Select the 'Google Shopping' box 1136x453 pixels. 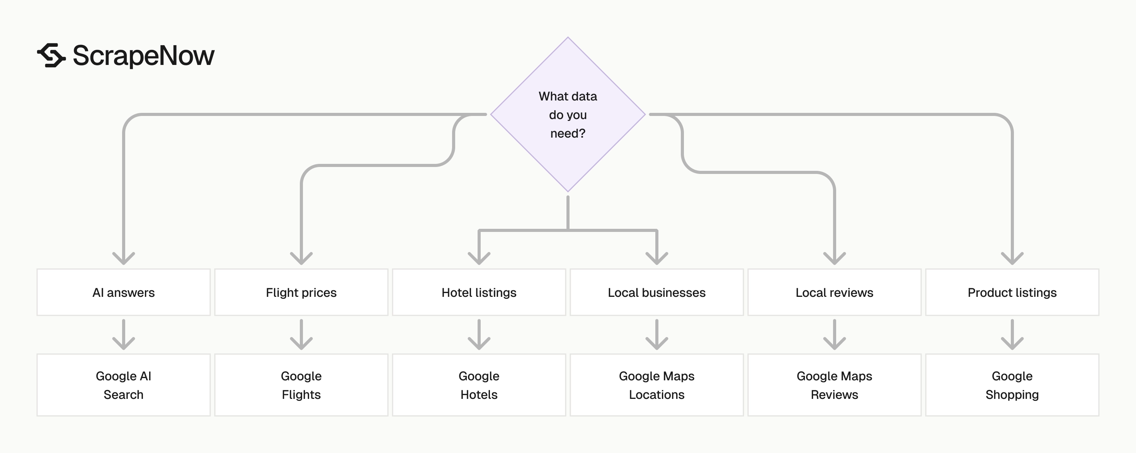tap(1012, 385)
